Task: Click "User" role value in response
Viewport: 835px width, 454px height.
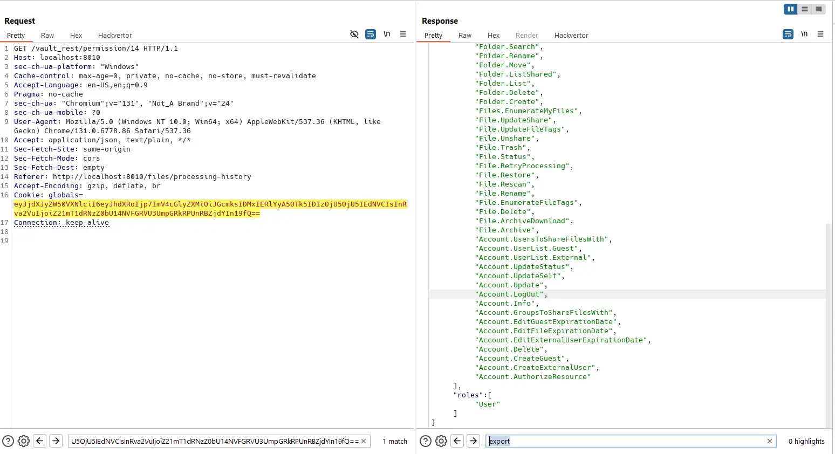Action: click(x=488, y=404)
